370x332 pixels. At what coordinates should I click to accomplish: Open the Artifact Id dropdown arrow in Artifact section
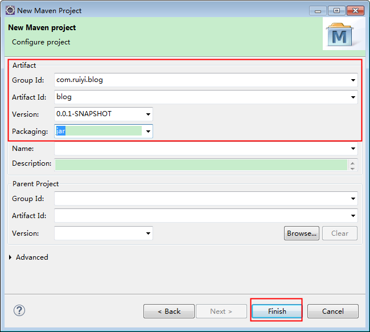[353, 97]
